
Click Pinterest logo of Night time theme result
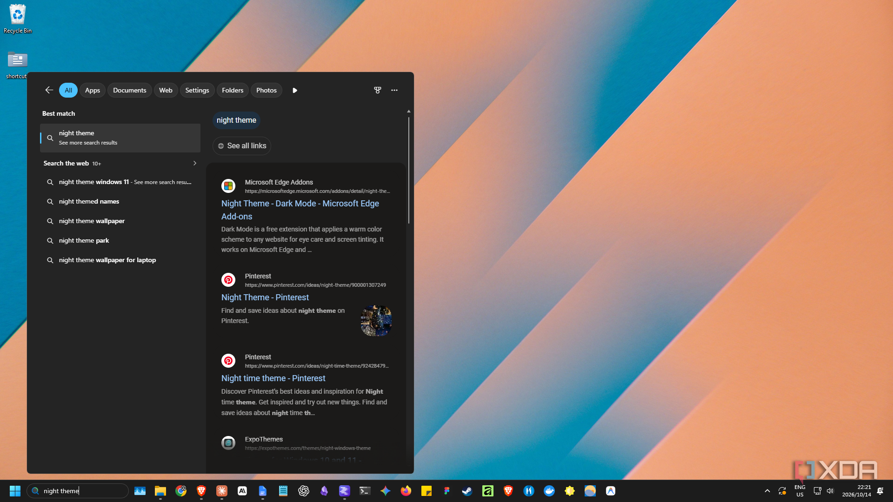tap(228, 361)
